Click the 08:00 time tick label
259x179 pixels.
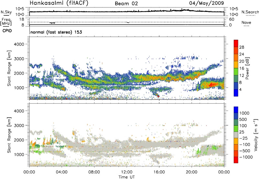click(94, 172)
